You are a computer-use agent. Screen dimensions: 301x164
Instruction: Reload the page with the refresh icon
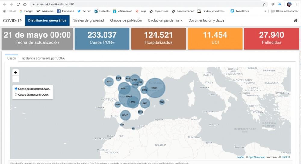click(x=18, y=4)
